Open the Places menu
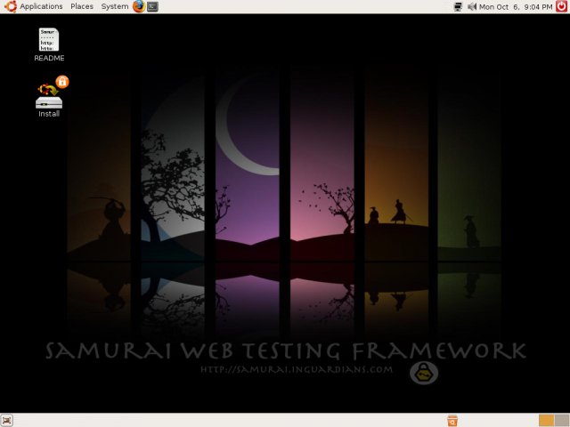The width and height of the screenshot is (570, 427). coord(82,6)
